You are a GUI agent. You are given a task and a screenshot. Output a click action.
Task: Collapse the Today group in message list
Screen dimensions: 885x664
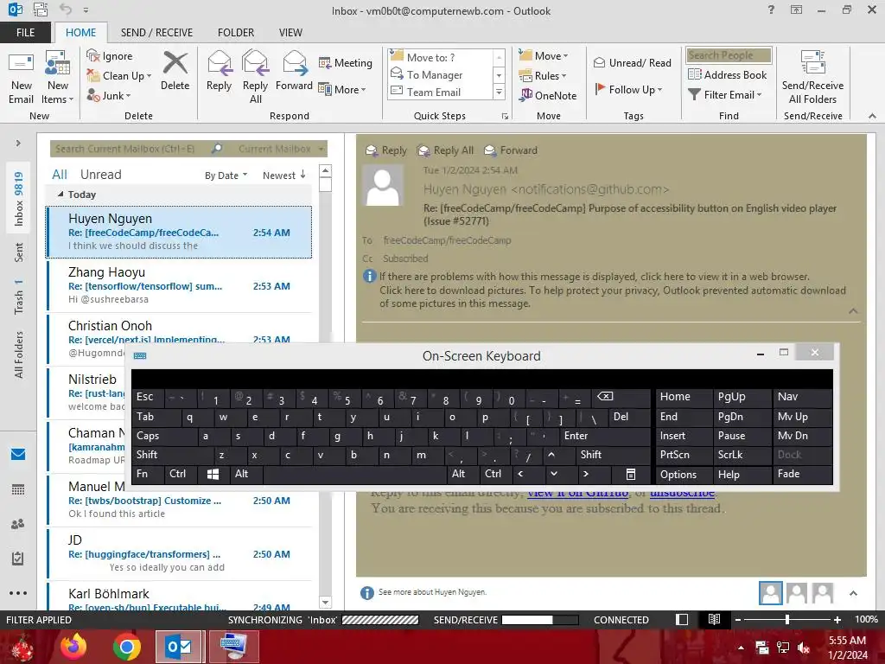60,195
